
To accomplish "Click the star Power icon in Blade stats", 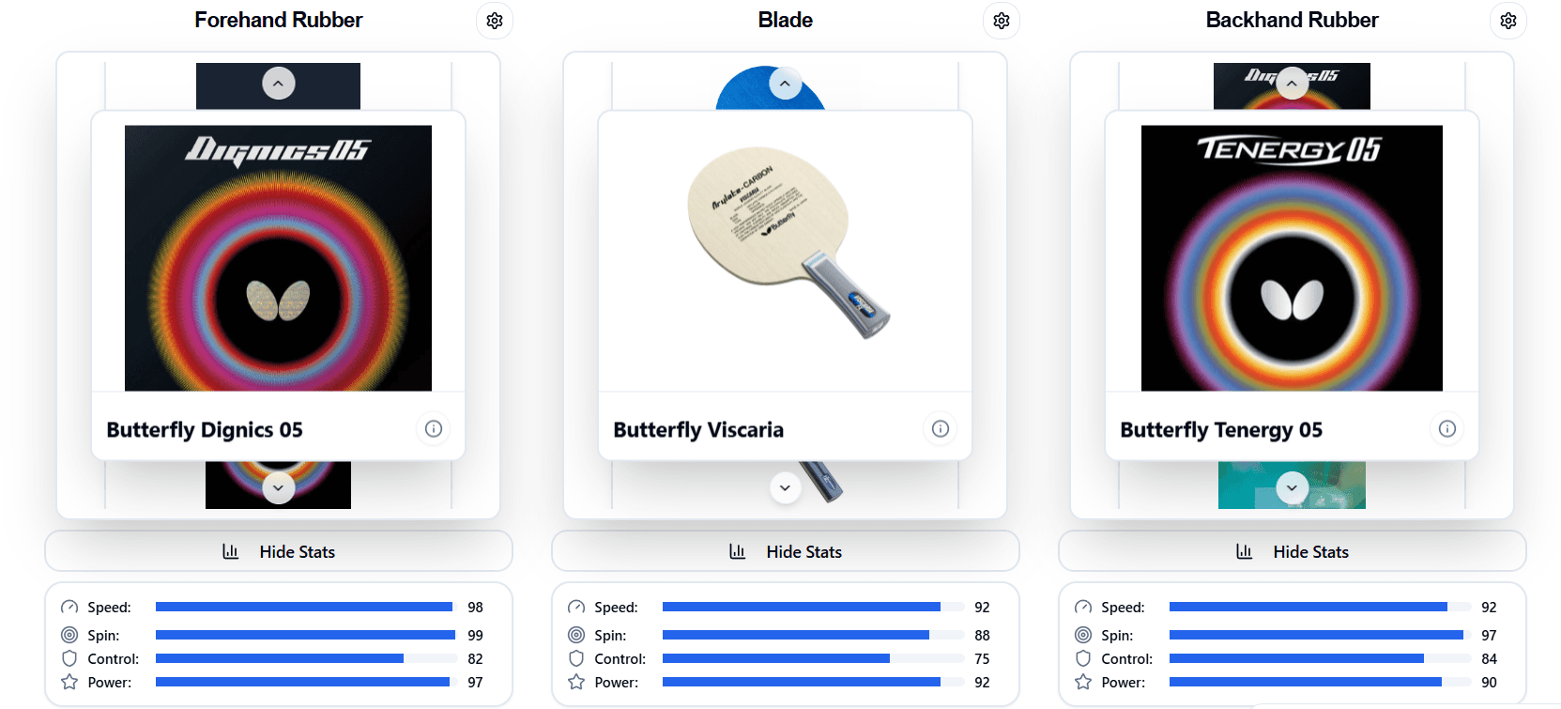I will pos(575,682).
